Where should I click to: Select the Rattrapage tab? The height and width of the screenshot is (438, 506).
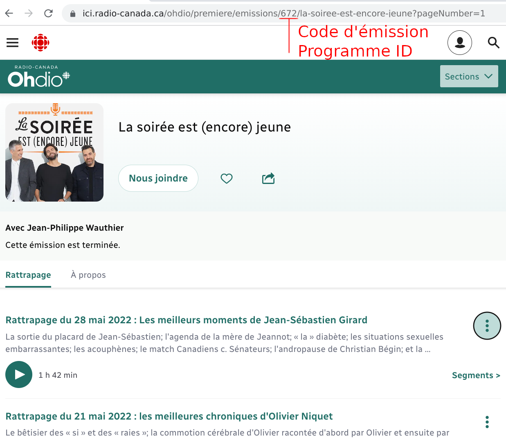click(x=28, y=275)
